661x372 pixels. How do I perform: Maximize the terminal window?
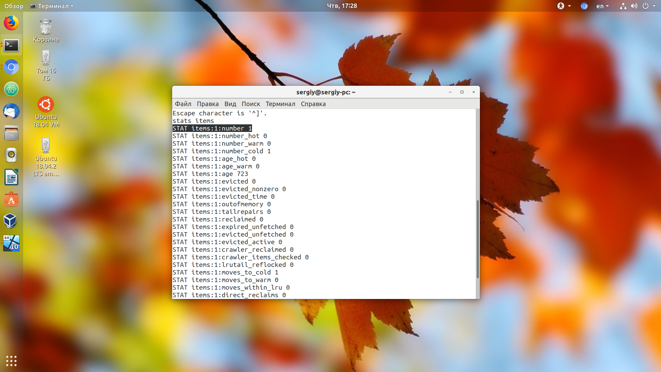pyautogui.click(x=462, y=92)
